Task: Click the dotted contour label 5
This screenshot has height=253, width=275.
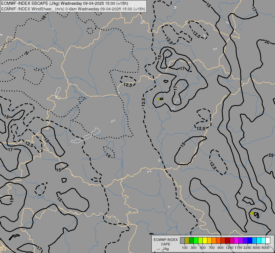Action: 27,53
